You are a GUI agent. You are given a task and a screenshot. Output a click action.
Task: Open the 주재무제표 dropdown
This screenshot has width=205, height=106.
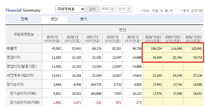[x=70, y=9]
